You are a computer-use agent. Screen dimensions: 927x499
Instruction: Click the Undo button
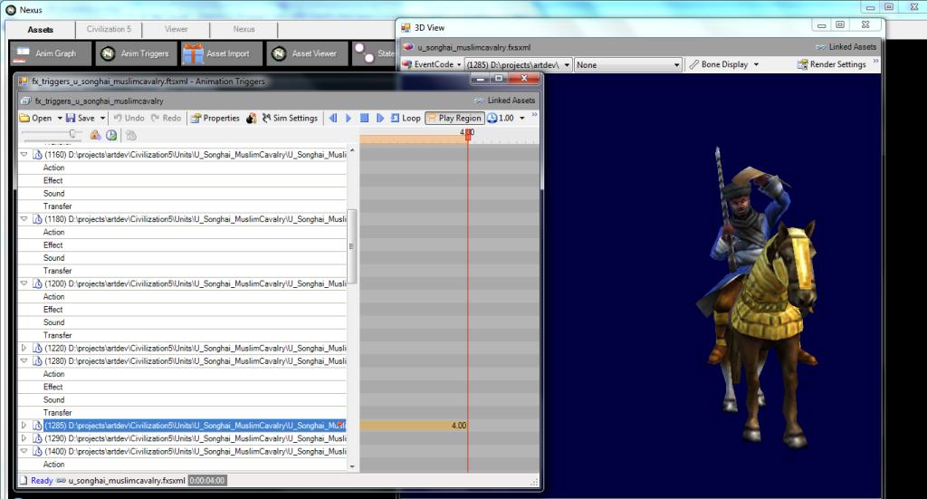click(129, 119)
